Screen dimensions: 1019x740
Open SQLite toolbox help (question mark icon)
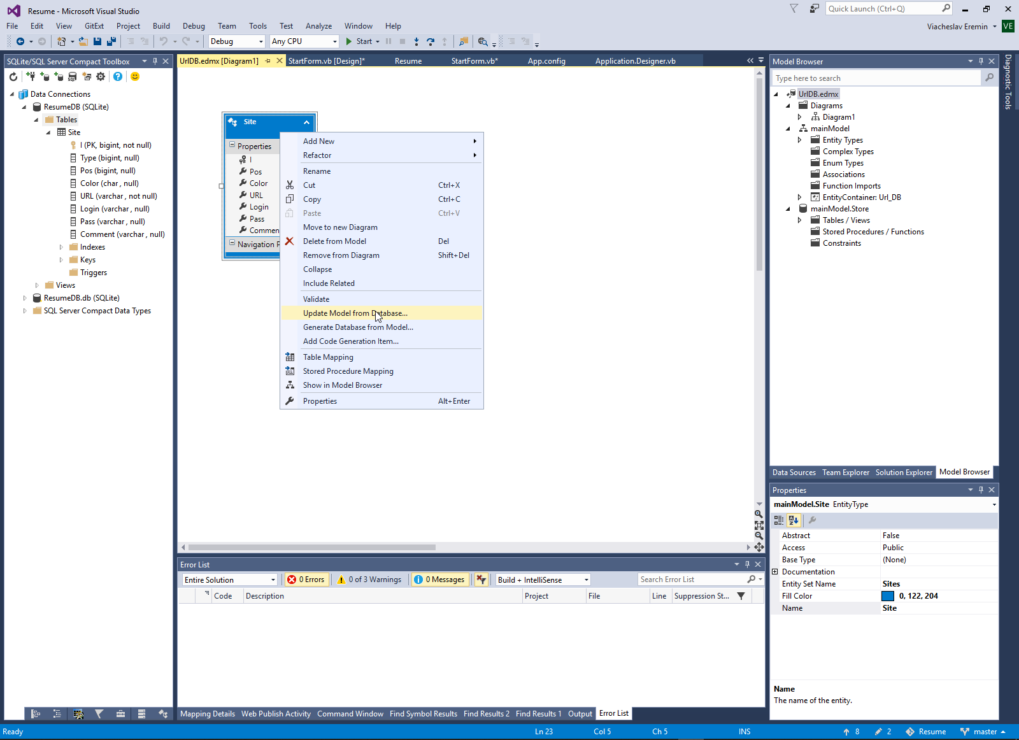[118, 76]
